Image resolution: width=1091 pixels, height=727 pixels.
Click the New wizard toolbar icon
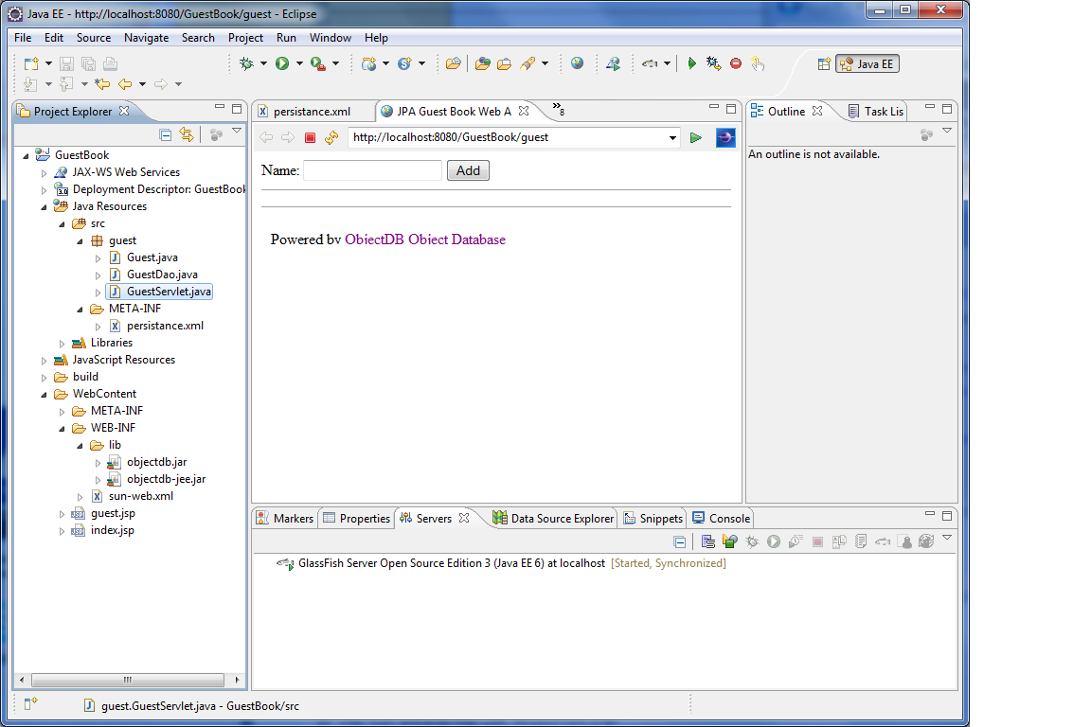(x=31, y=64)
